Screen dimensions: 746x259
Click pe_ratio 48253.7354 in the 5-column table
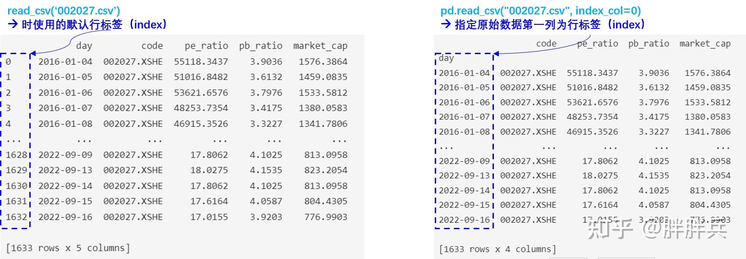tap(201, 108)
